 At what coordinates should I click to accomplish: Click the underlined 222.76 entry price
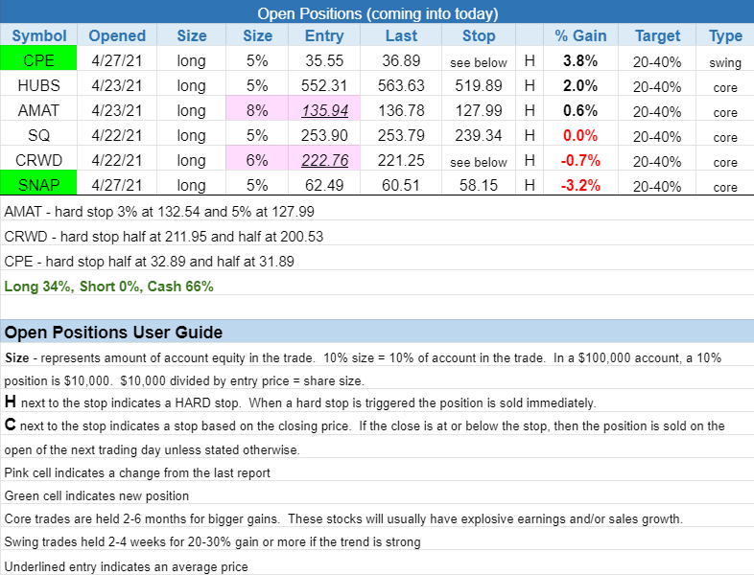tap(324, 160)
